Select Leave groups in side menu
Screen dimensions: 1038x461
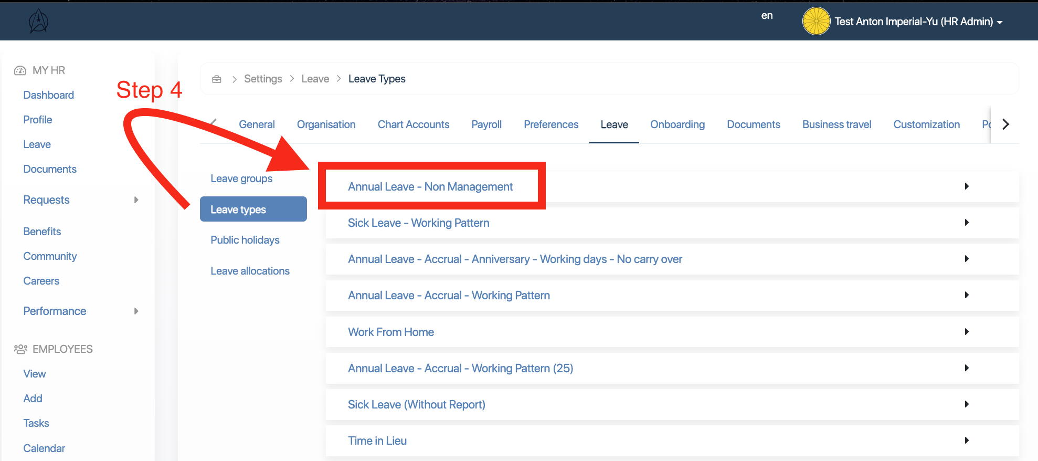(241, 179)
